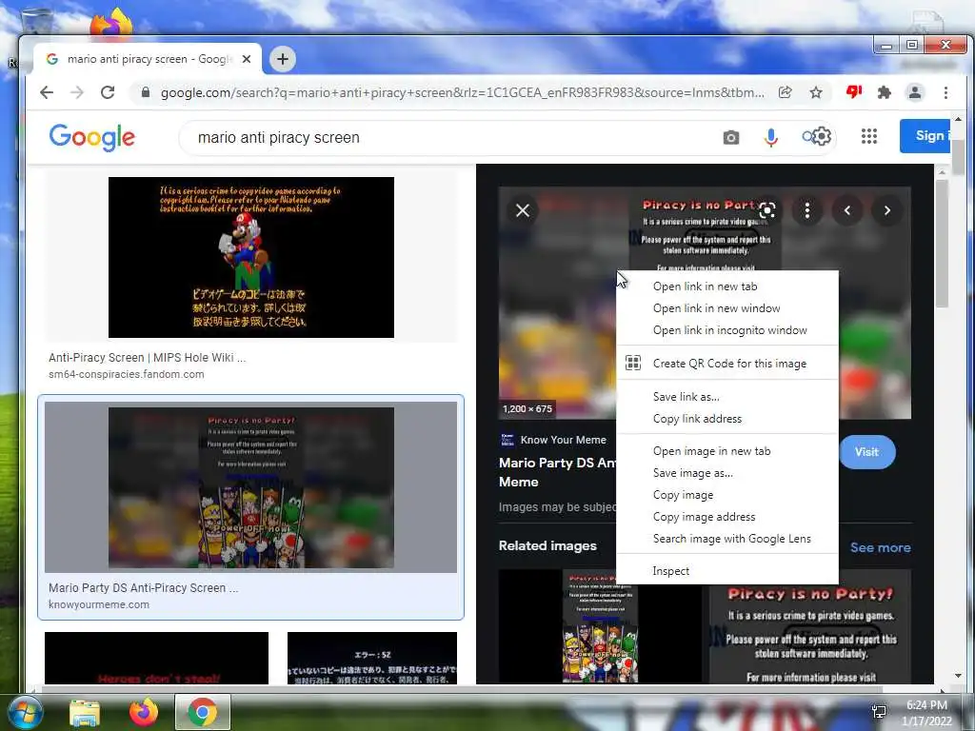Image resolution: width=975 pixels, height=731 pixels.
Task: Click sm64-conspiracies.fandom.com source text
Action: [x=127, y=374]
